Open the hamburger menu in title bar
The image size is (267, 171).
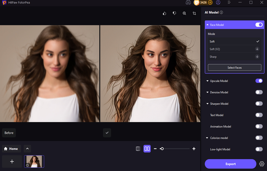click(x=229, y=2)
